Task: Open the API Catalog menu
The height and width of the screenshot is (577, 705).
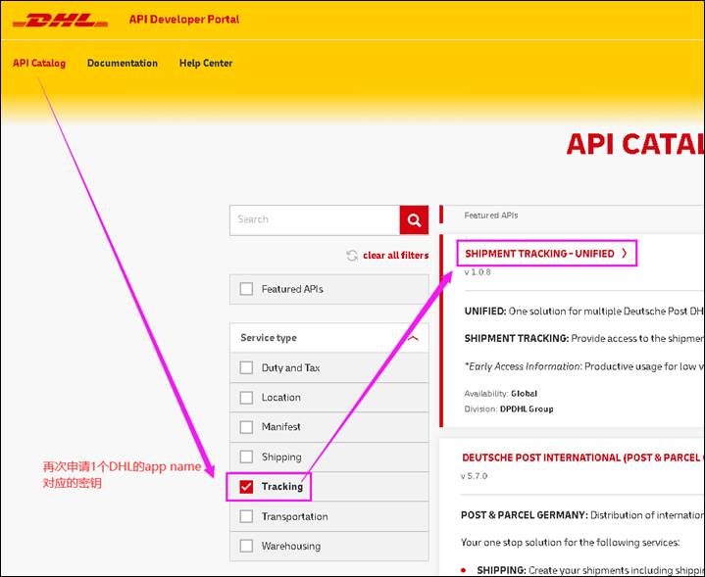Action: 39,63
